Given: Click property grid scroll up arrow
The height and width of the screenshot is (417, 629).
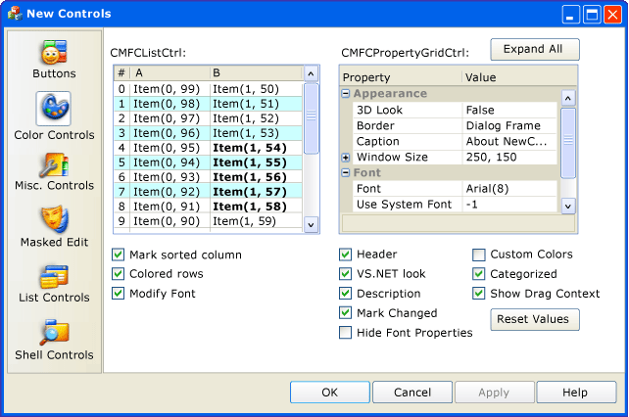Looking at the screenshot, I should coord(568,98).
